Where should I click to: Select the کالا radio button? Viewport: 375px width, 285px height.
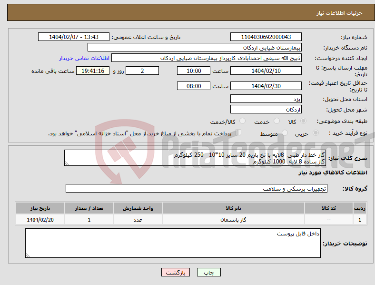tap(303, 121)
